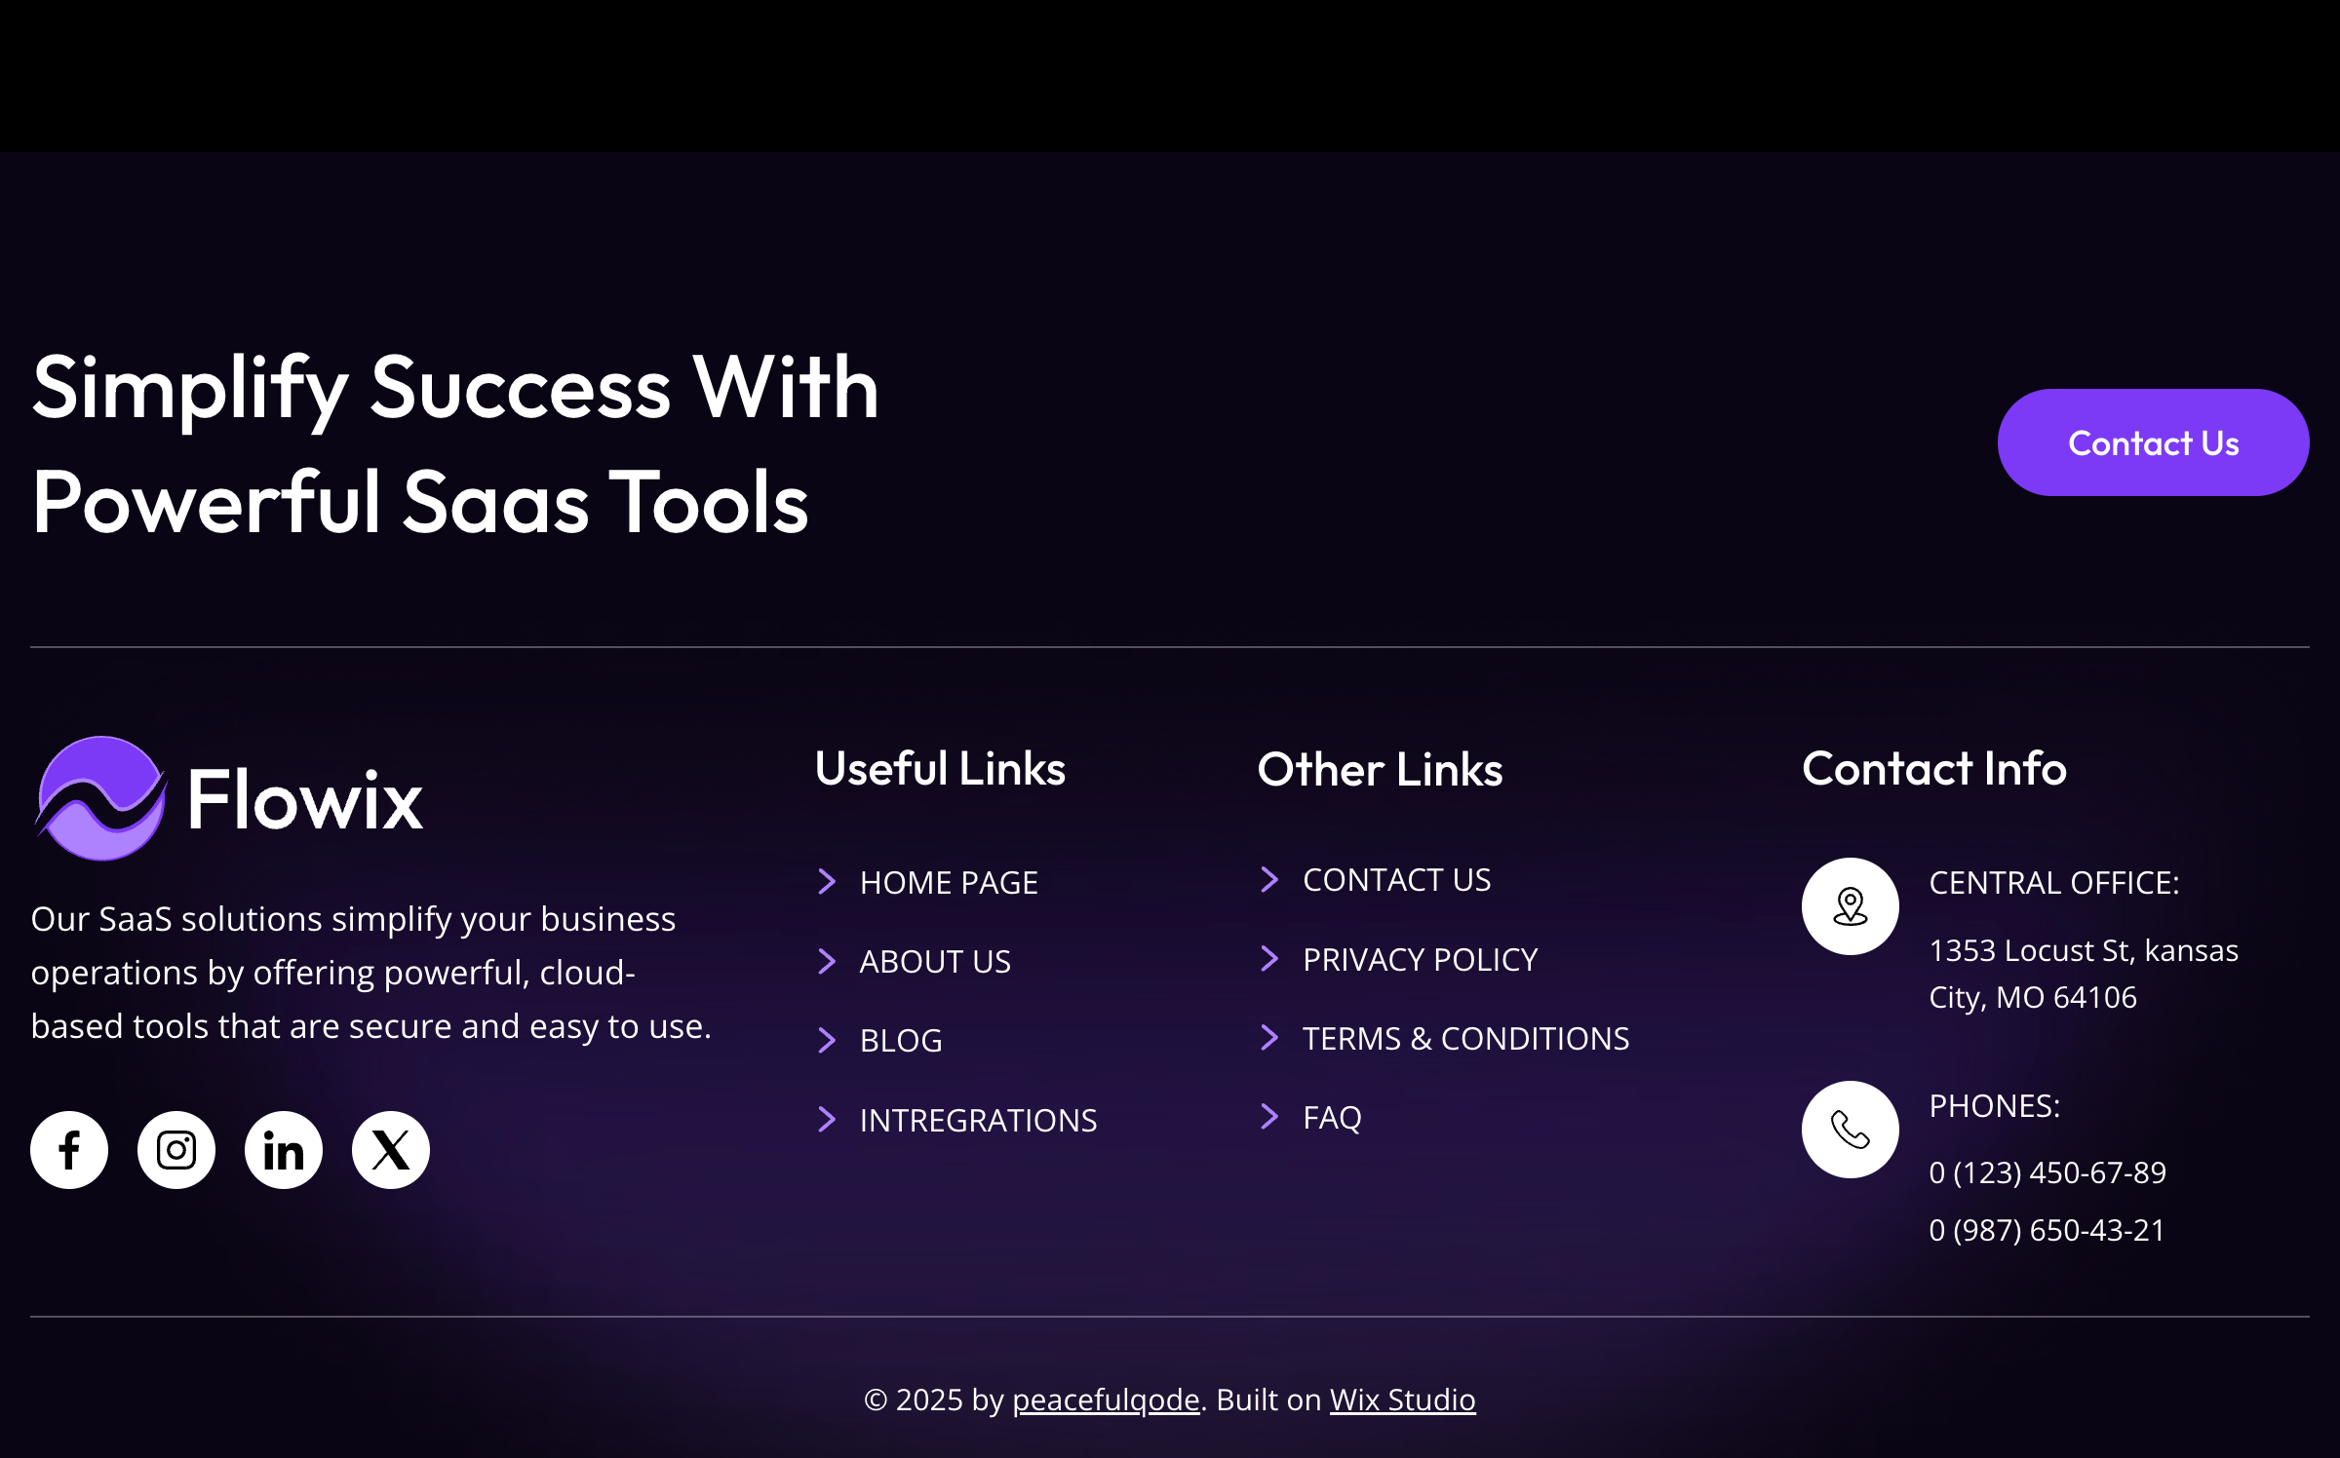Open the Instagram social icon

click(176, 1150)
